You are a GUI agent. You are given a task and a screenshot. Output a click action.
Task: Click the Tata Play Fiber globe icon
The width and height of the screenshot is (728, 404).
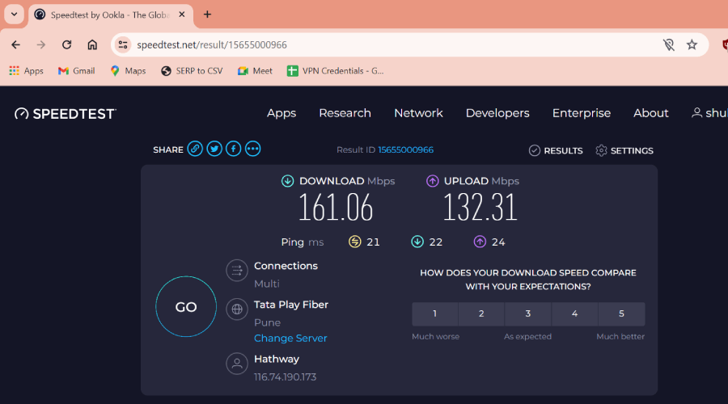237,309
